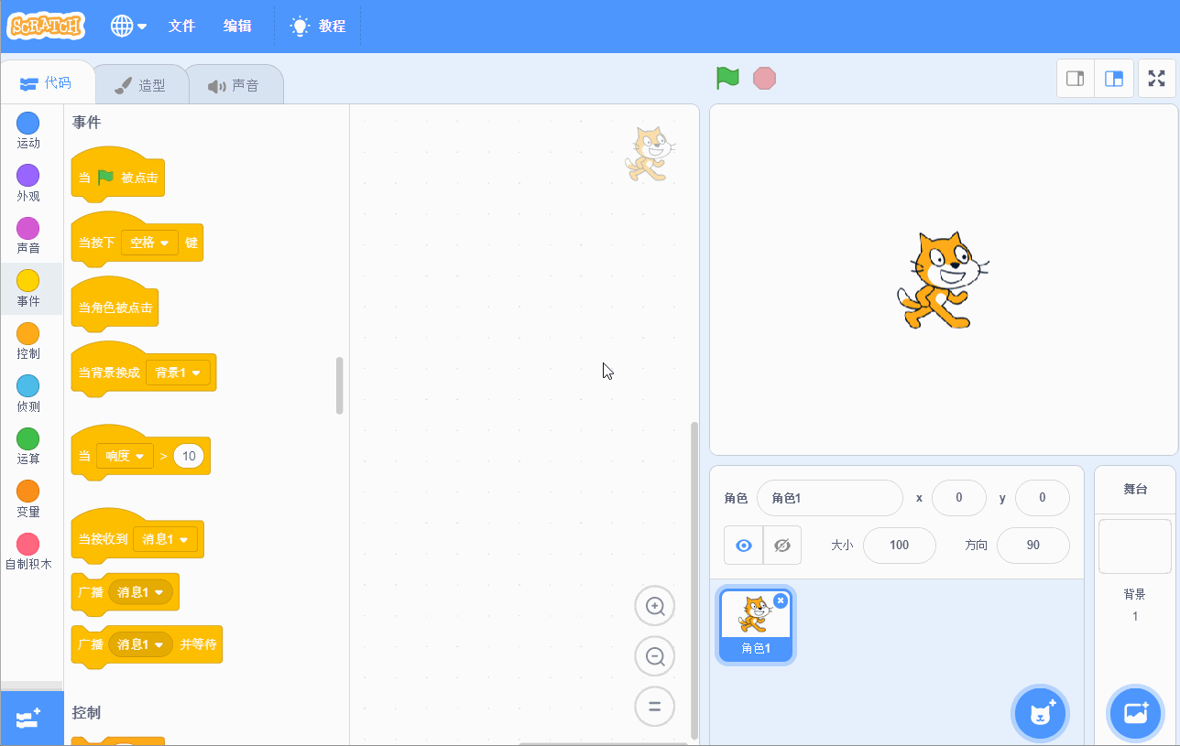Viewport: 1180px width, 746px height.
Task: Select the 运算 block category
Action: pos(28,446)
